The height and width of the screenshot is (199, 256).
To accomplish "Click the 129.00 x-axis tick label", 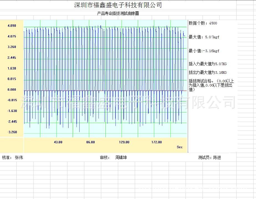I will click(x=124, y=142).
